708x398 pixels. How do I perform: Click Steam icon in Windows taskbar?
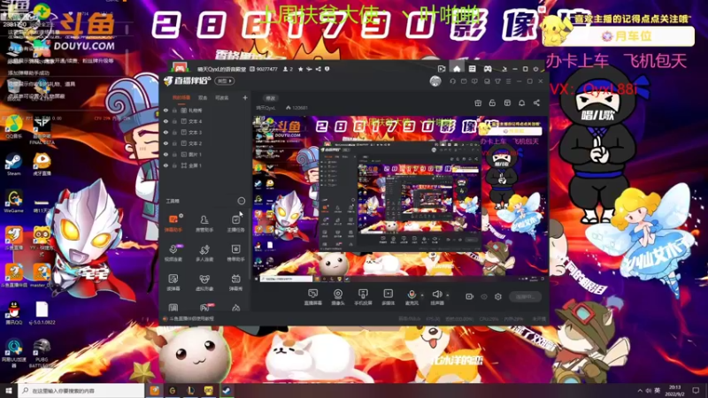pyautogui.click(x=227, y=390)
